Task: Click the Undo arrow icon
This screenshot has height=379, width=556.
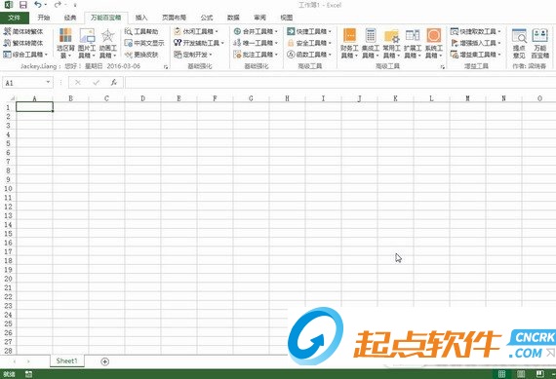Action: click(x=37, y=5)
